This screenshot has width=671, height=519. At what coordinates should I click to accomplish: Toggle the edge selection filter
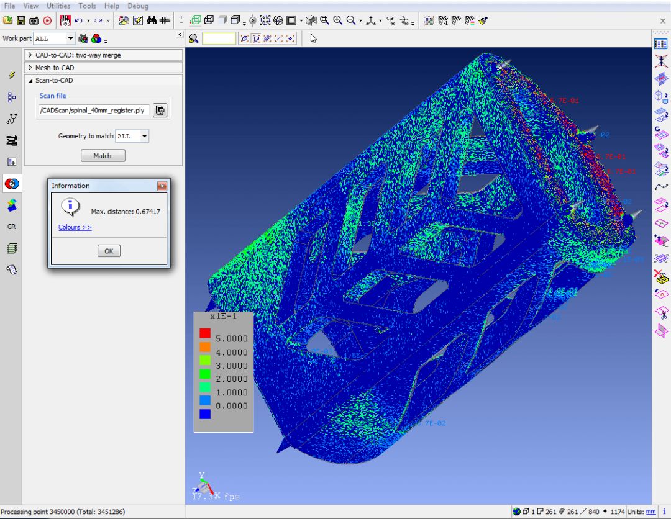[279, 38]
